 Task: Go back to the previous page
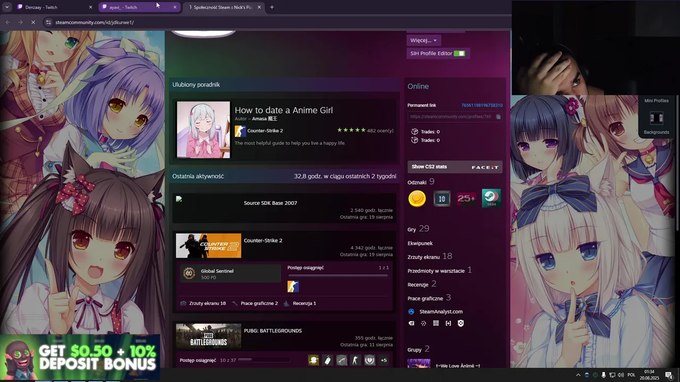tap(7, 22)
